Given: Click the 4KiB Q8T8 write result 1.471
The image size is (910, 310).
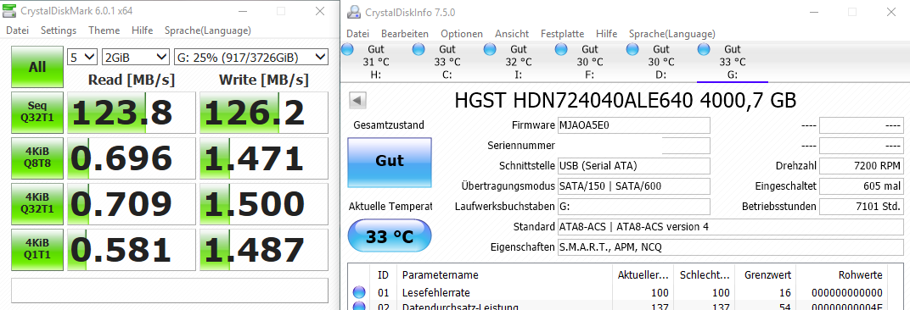Looking at the screenshot, I should (264, 158).
